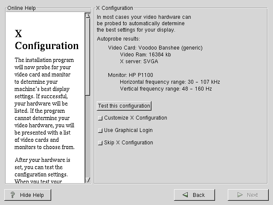Click the question mark icon beside Hide Help
Image resolution: width=273 pixels, height=205 pixels.
13,195
